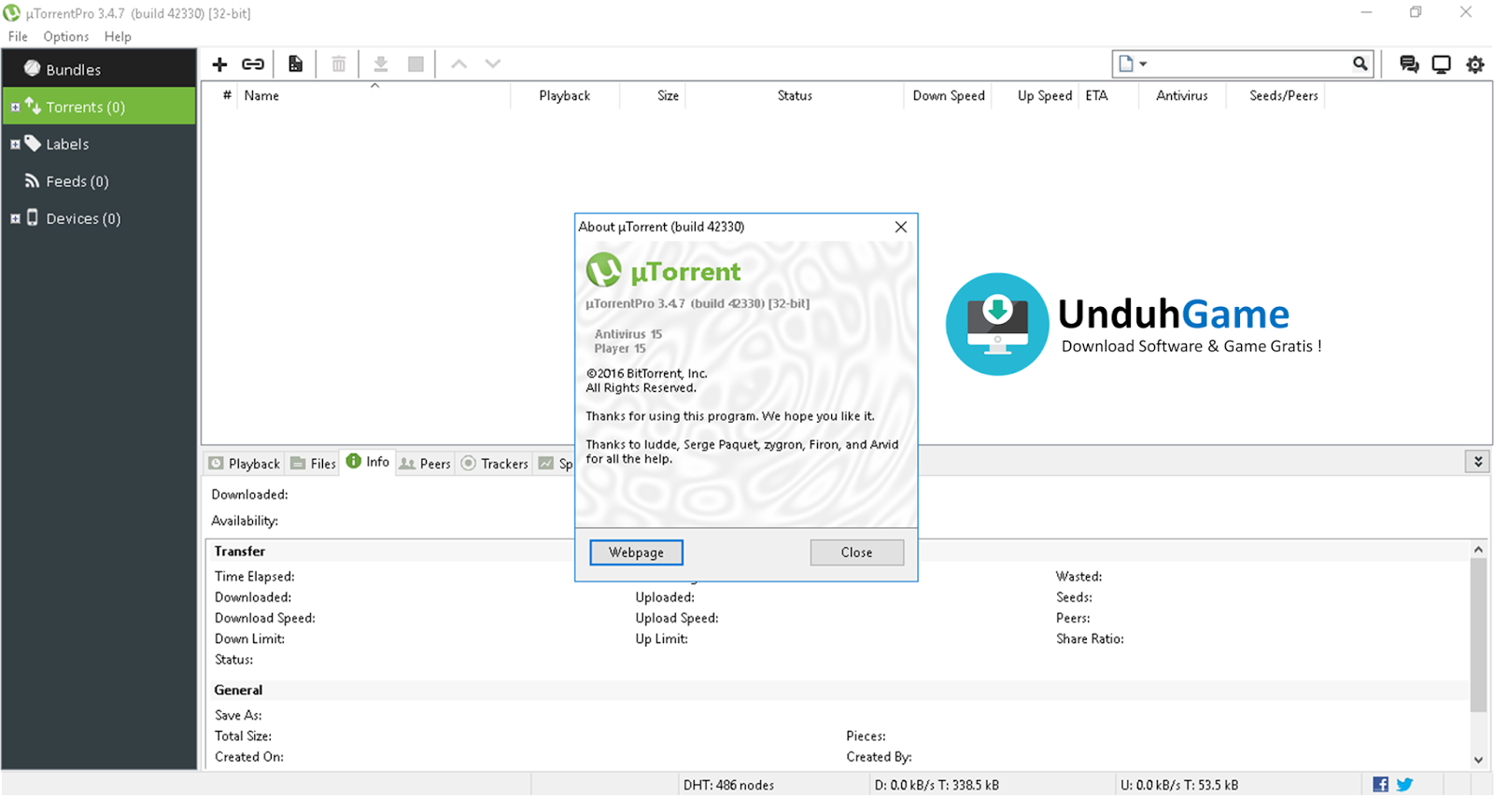Open search provider dropdown arrow
Viewport: 1494px width, 797px height.
(1143, 64)
